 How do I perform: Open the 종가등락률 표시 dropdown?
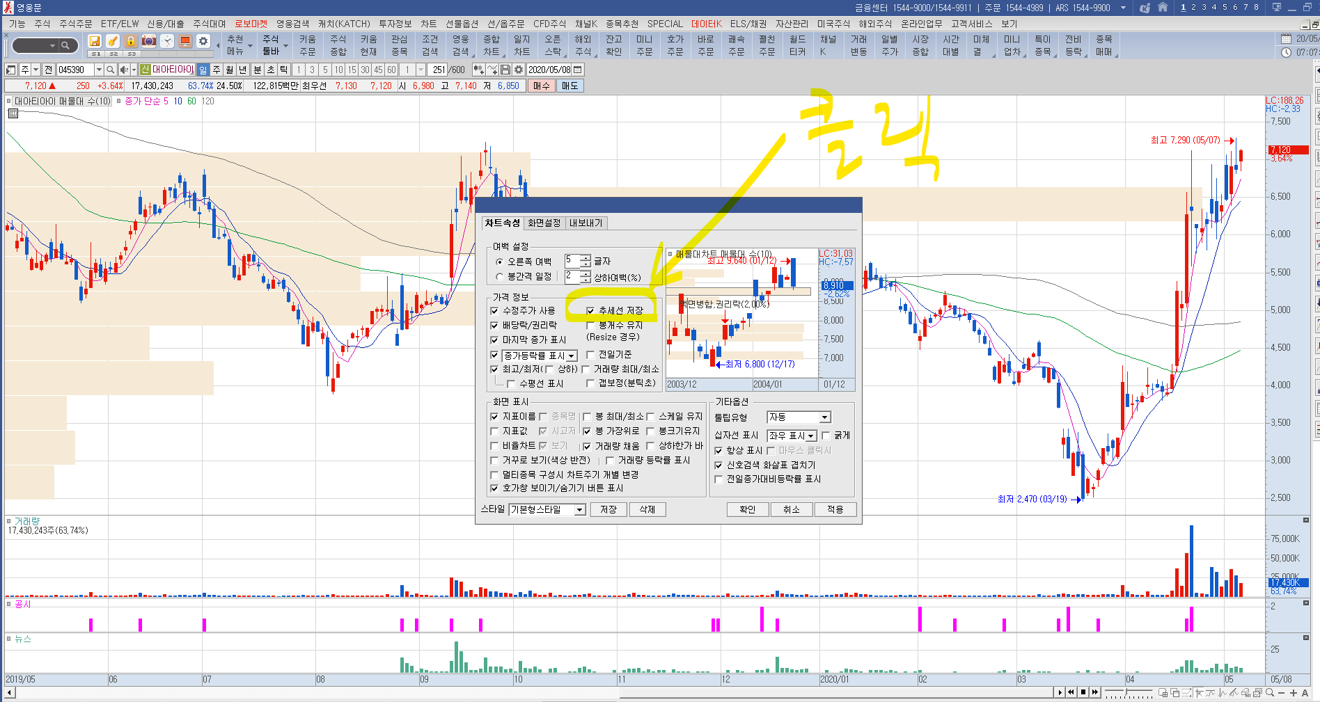(x=571, y=356)
